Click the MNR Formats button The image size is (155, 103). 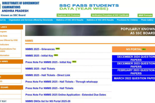point(145,15)
